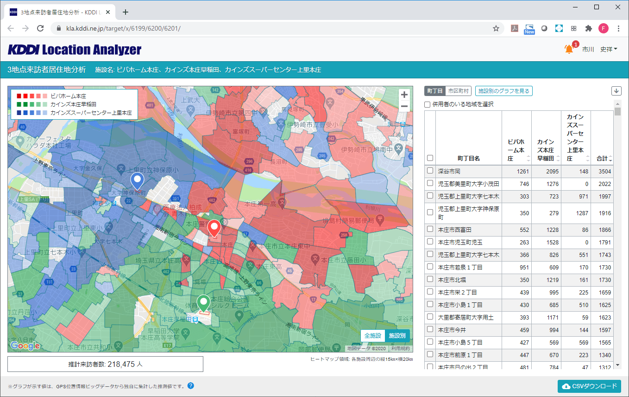Download table with arrow icon
This screenshot has height=397, width=629.
[x=616, y=91]
